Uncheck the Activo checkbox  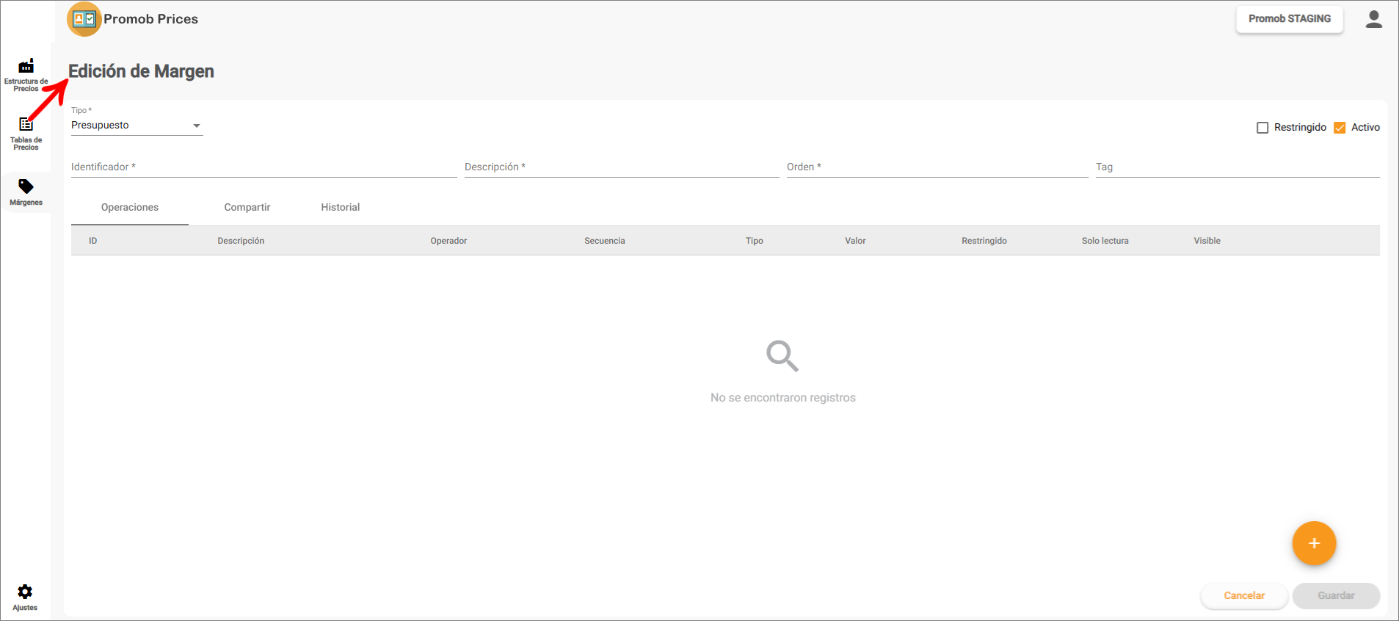(x=1340, y=128)
